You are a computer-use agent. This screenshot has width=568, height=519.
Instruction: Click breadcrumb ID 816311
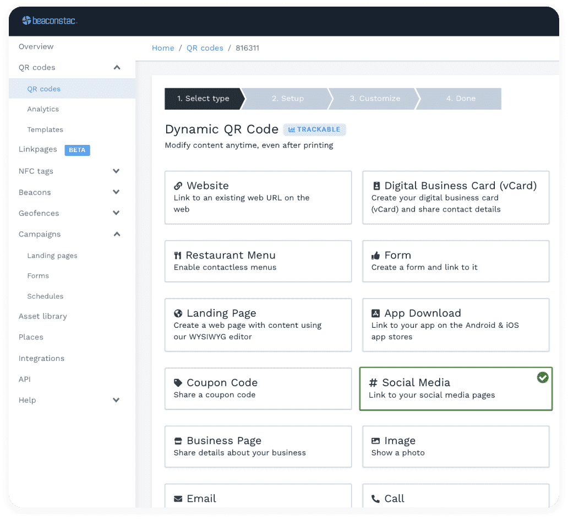click(248, 48)
